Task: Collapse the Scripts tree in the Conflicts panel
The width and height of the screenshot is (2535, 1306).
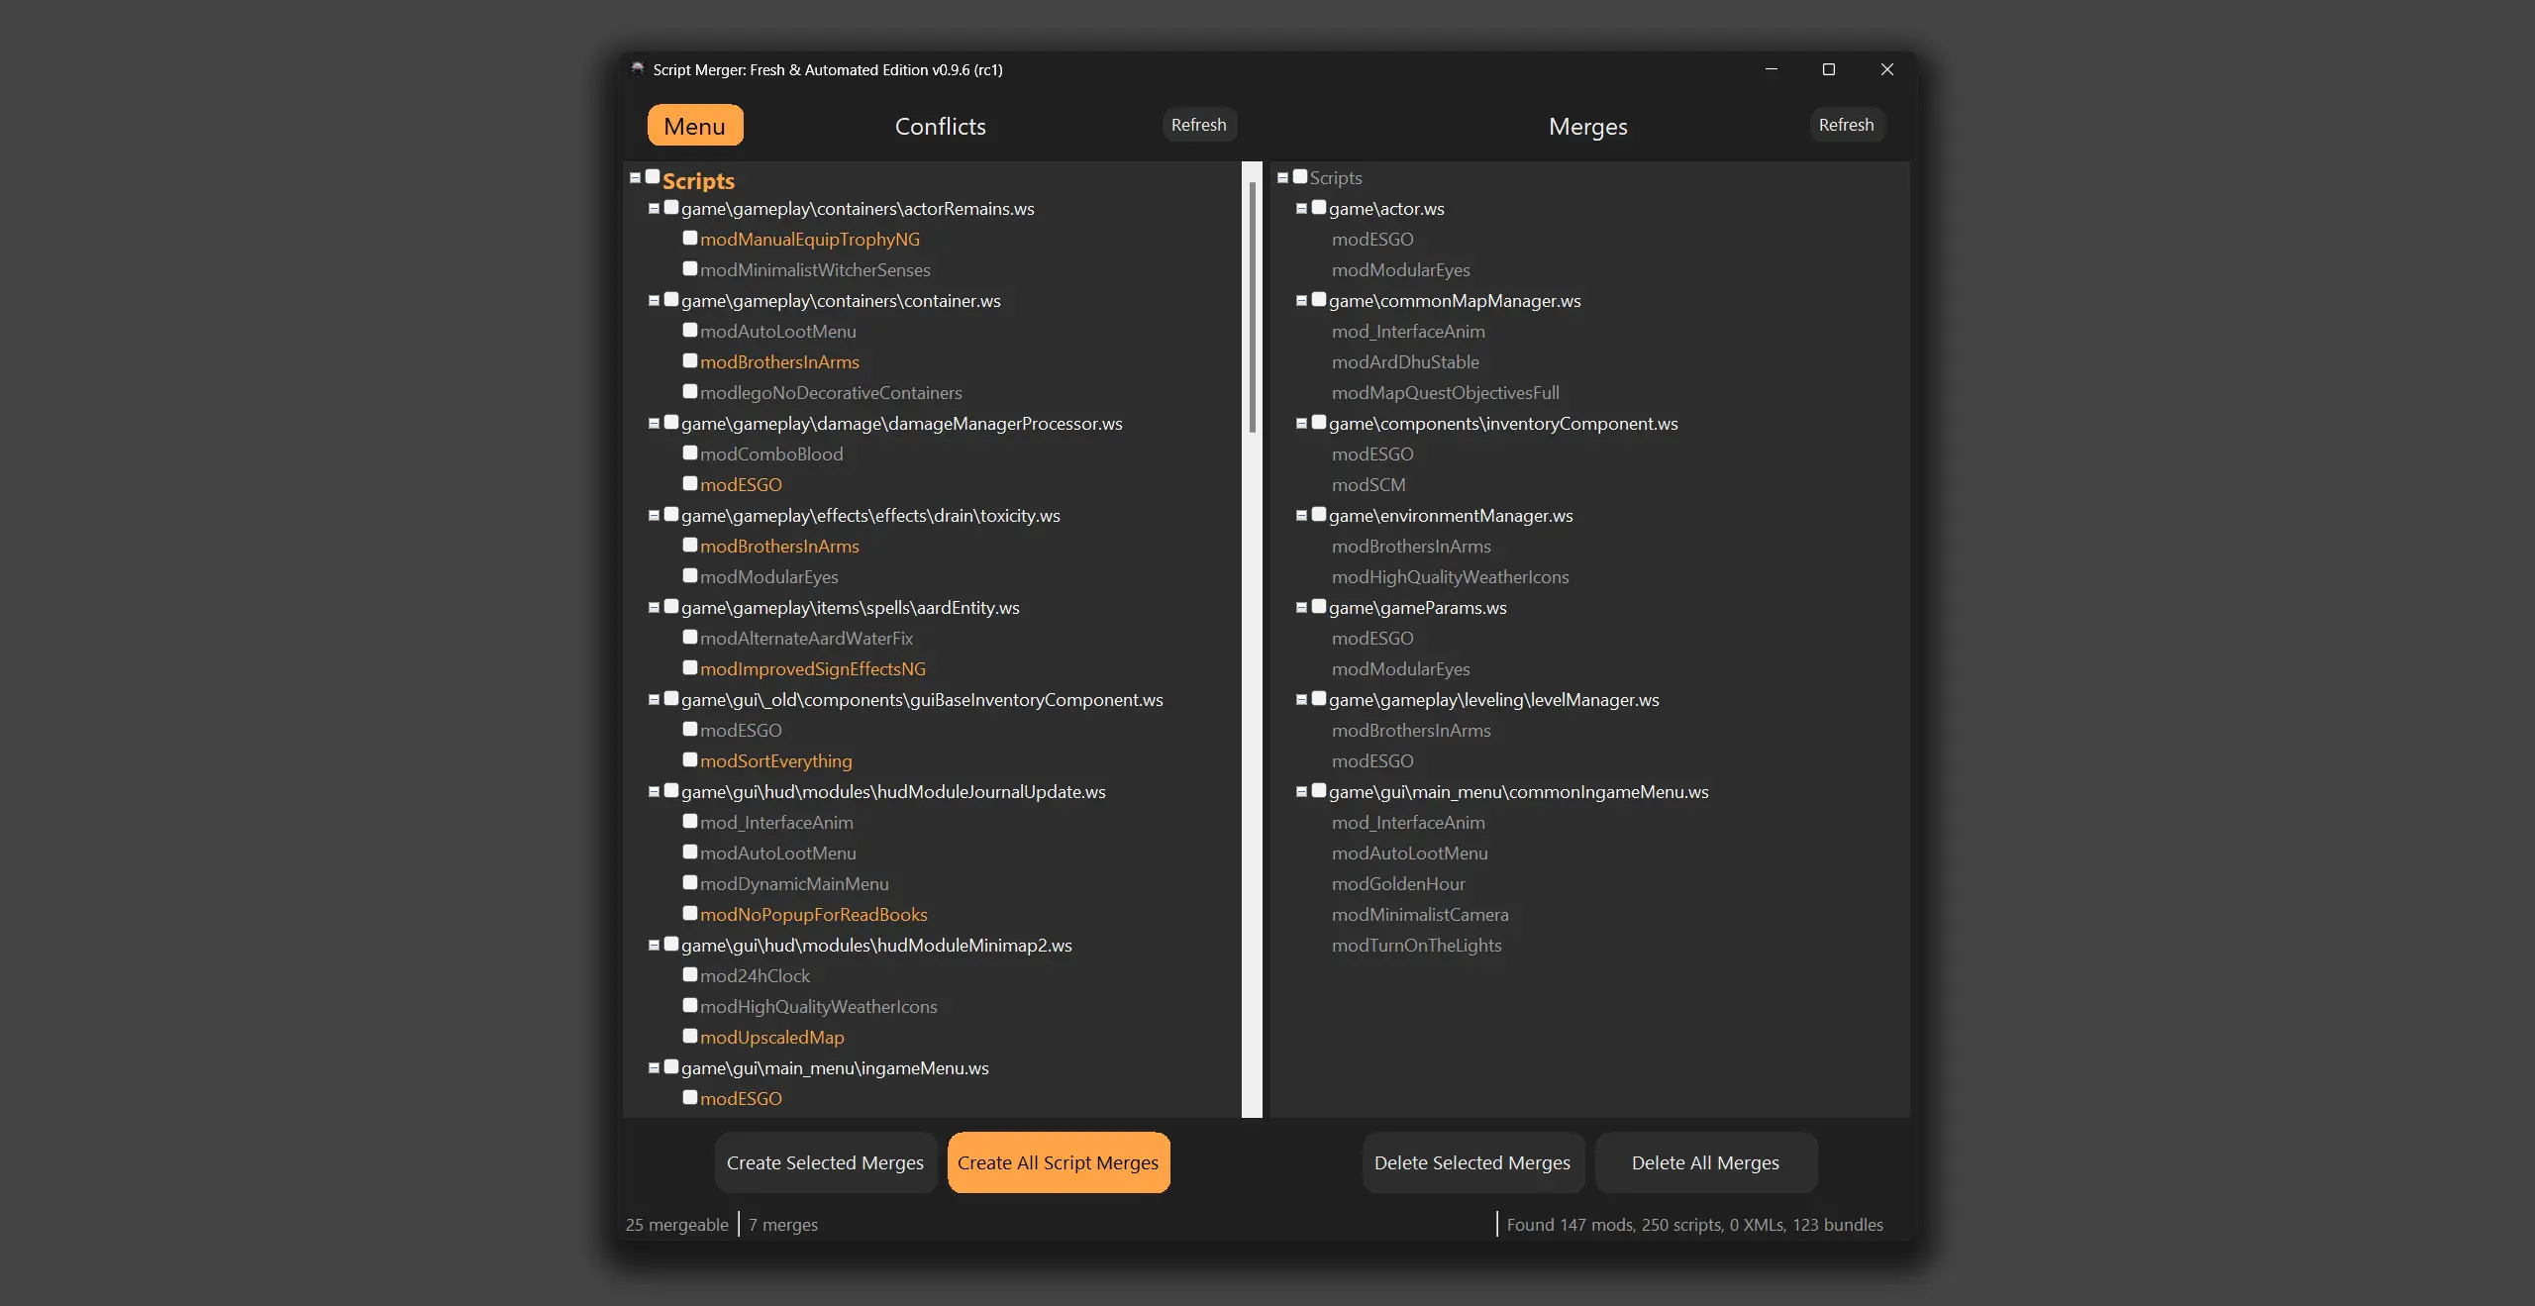Action: [x=634, y=176]
